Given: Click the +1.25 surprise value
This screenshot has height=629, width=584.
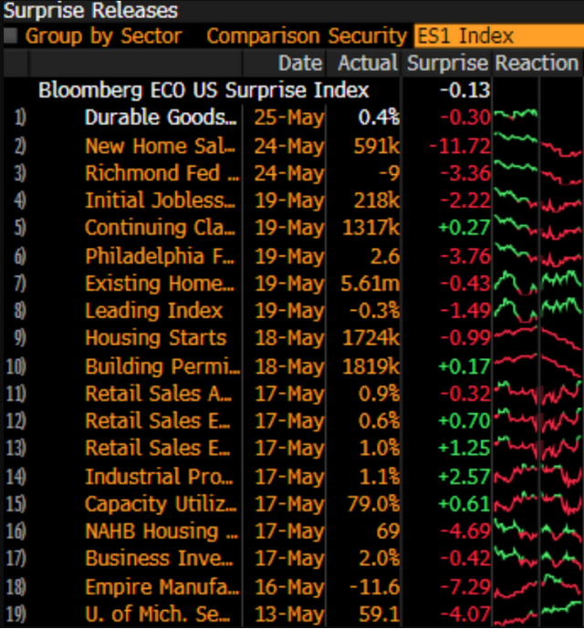Looking at the screenshot, I should [x=464, y=449].
